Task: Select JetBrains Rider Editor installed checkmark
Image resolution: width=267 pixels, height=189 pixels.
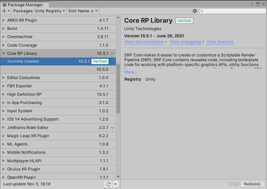Action: point(113,128)
